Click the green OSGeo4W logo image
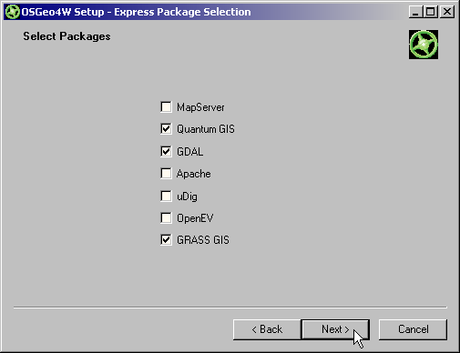The height and width of the screenshot is (353, 460). (x=424, y=45)
